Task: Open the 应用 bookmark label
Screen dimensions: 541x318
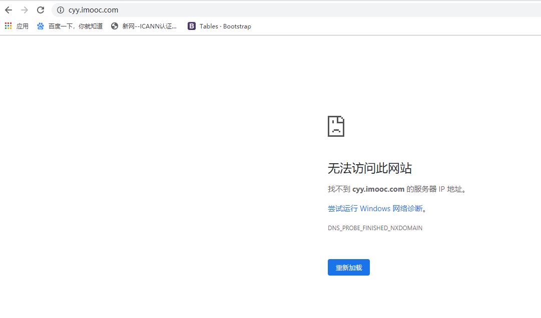Action: pos(23,26)
